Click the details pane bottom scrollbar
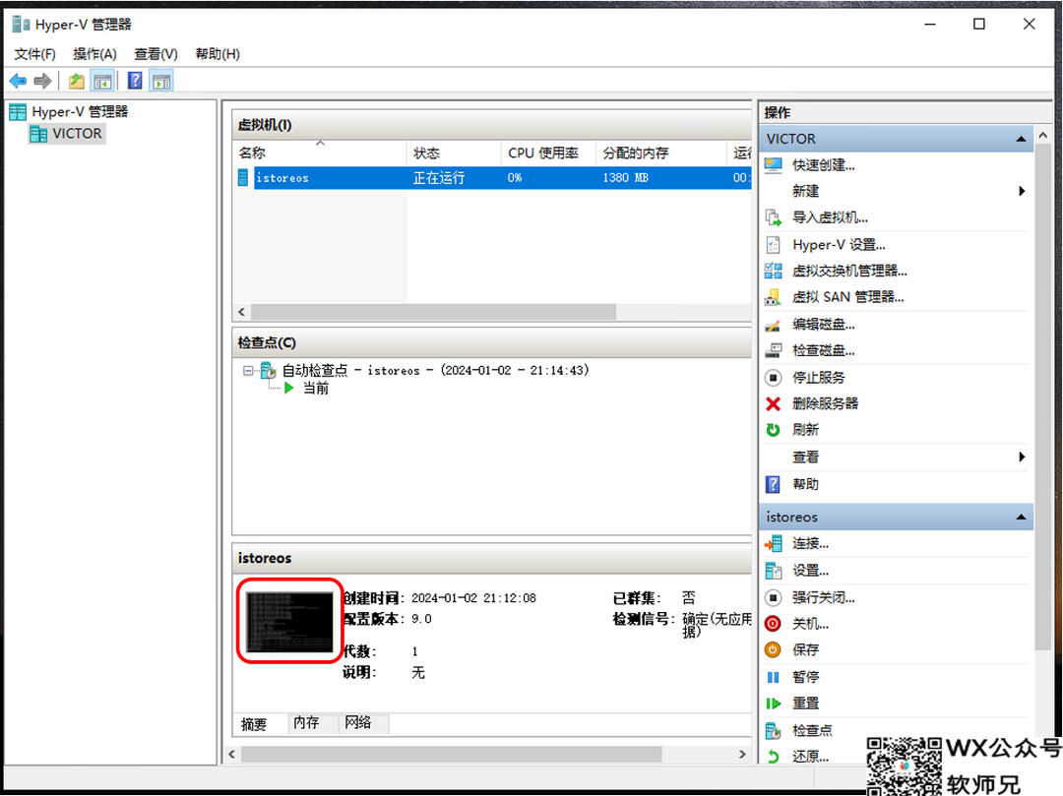1063x796 pixels. [452, 754]
